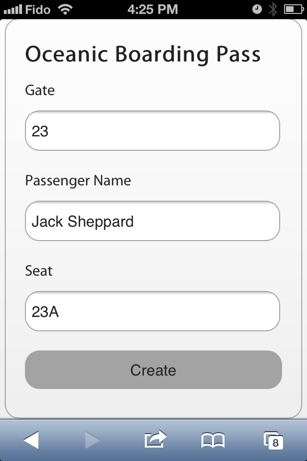Focus the Gate input field

pos(152,131)
